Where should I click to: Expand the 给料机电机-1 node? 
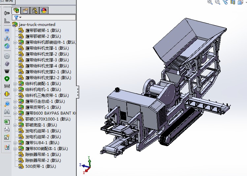coord(15,90)
